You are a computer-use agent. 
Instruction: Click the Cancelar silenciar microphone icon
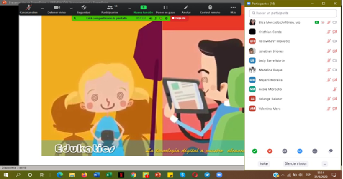tap(29, 7)
